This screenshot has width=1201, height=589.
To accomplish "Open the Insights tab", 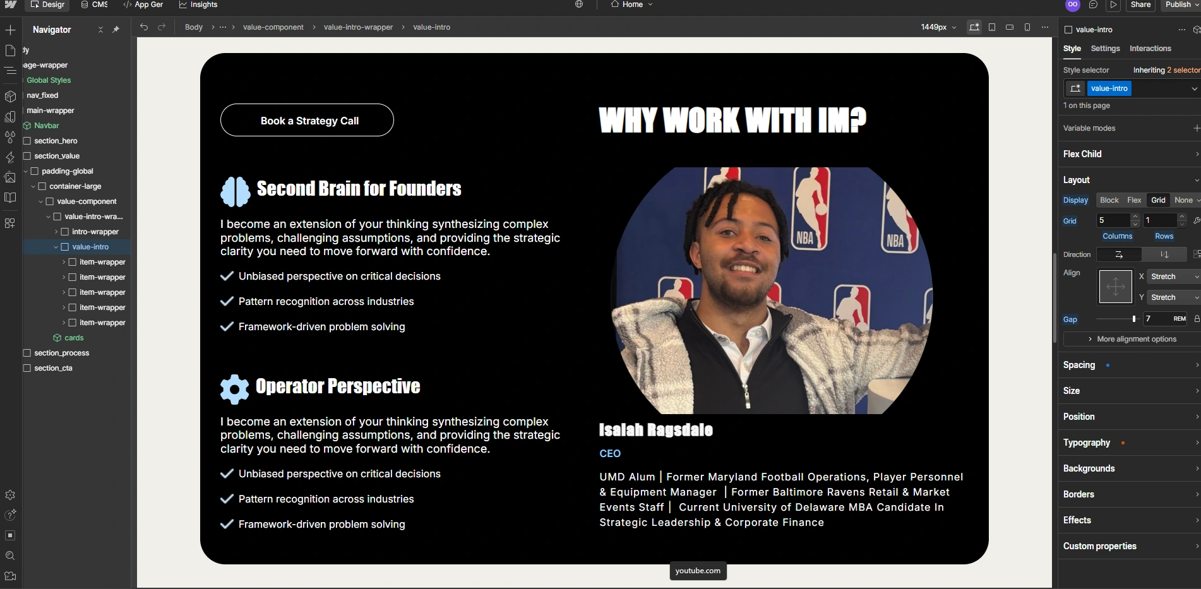I will coord(198,4).
